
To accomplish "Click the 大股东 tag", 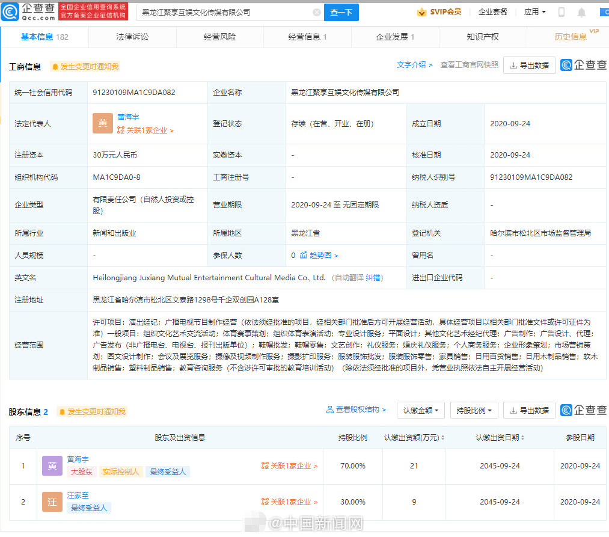I will (x=82, y=471).
